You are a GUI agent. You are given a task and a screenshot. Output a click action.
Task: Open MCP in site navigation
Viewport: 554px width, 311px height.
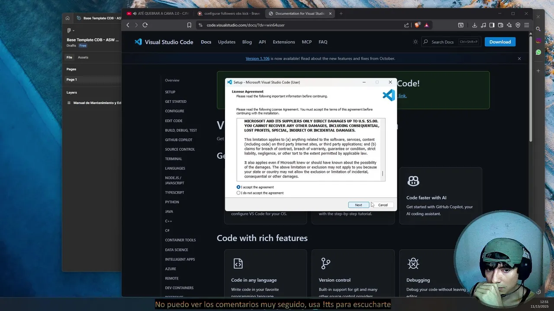[307, 42]
